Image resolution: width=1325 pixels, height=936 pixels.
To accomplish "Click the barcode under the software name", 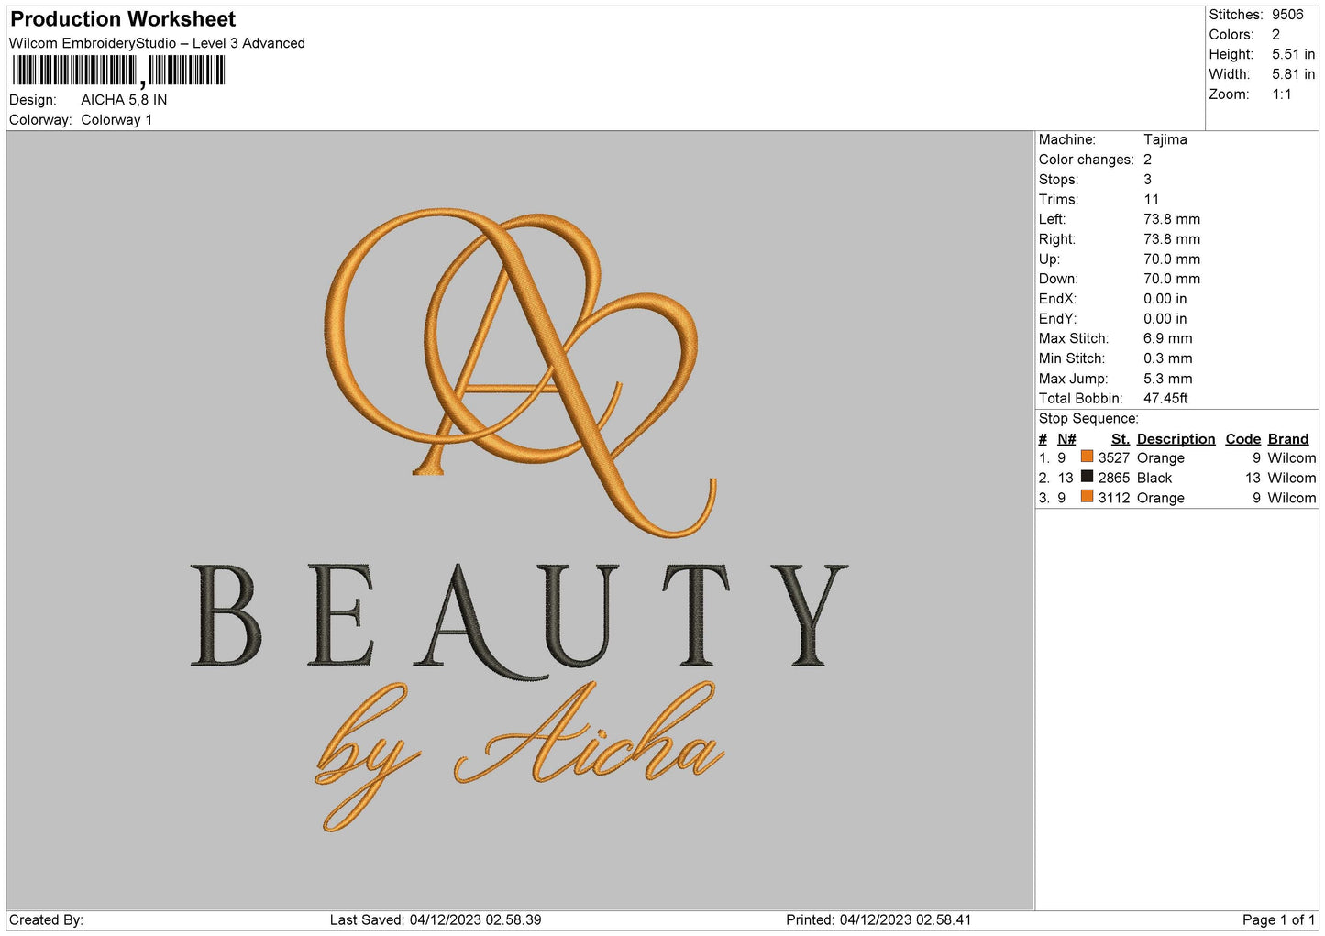I will coord(118,71).
